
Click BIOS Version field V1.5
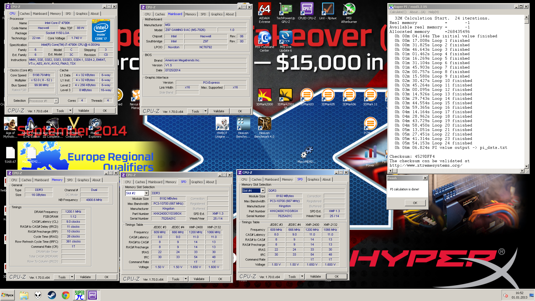click(205, 65)
